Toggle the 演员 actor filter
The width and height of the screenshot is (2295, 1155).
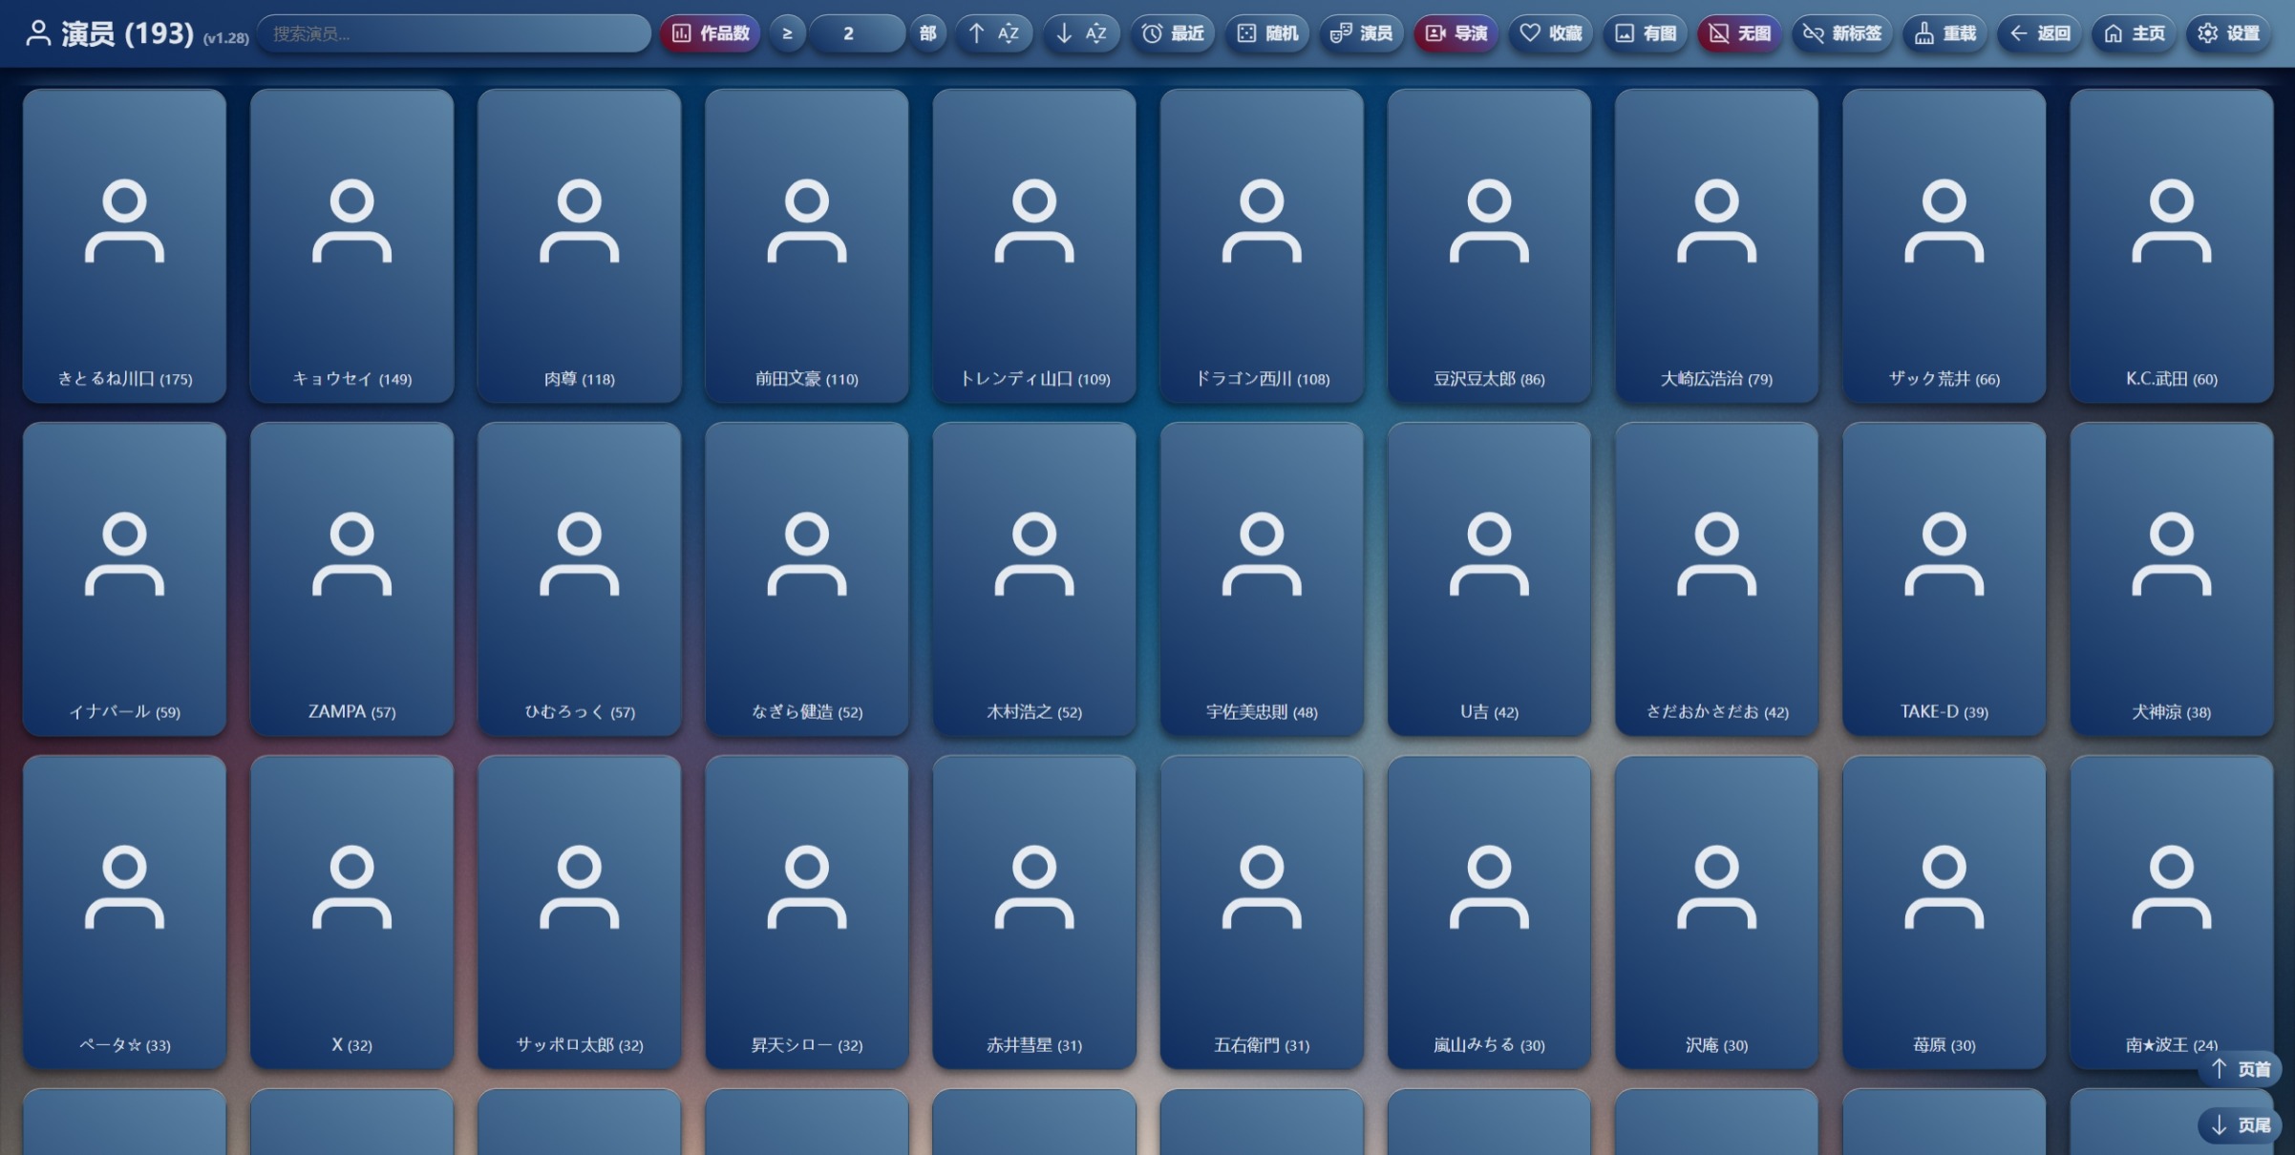click(1361, 33)
